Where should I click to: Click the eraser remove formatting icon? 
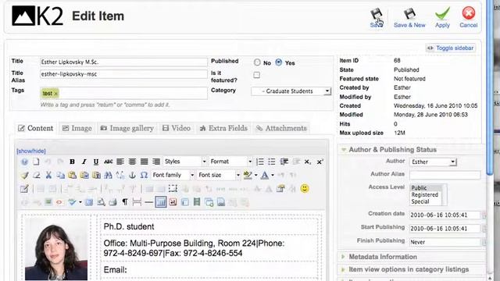(x=37, y=175)
